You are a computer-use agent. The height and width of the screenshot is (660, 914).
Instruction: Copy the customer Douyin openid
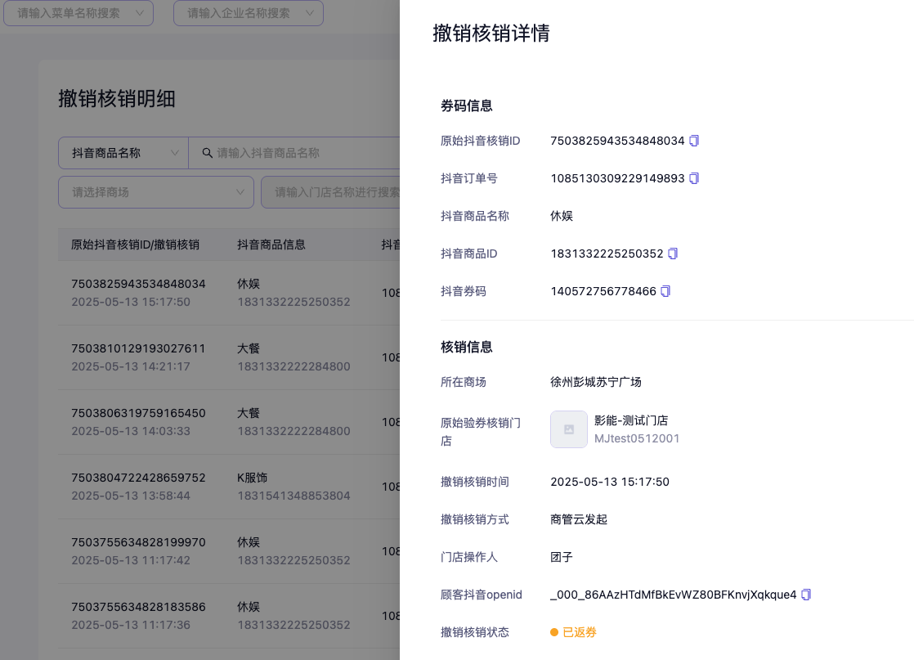point(806,595)
